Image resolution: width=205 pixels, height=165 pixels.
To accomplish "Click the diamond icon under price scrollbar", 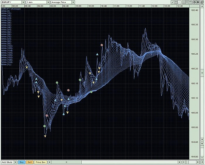I will [202, 144].
